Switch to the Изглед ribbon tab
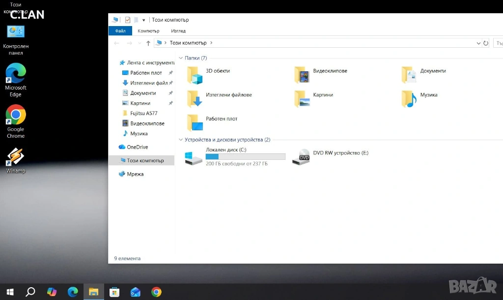Screen dimensions: 503x300 point(178,31)
